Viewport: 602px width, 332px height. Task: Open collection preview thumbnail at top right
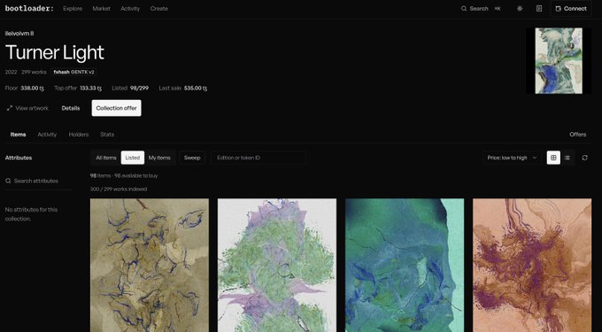coord(559,60)
